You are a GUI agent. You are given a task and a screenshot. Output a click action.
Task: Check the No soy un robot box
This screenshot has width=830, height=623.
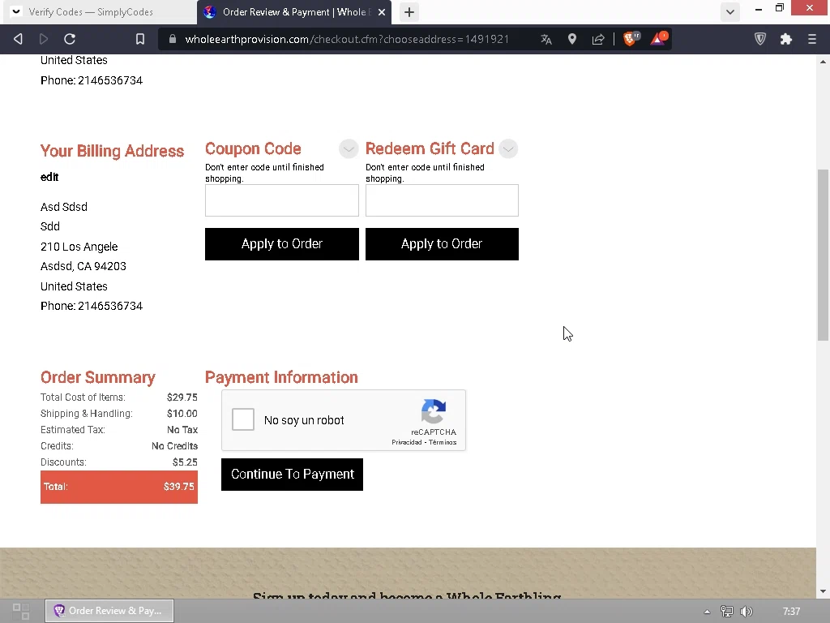tap(243, 419)
